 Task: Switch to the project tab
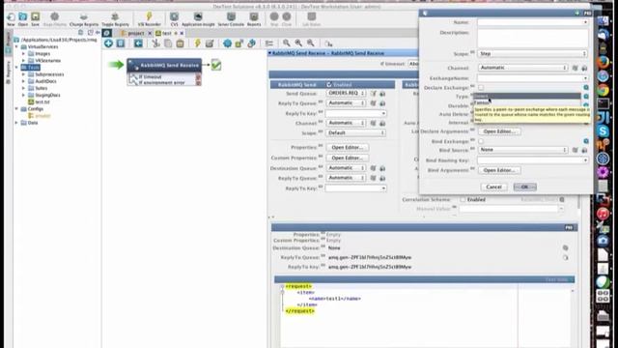pos(135,33)
